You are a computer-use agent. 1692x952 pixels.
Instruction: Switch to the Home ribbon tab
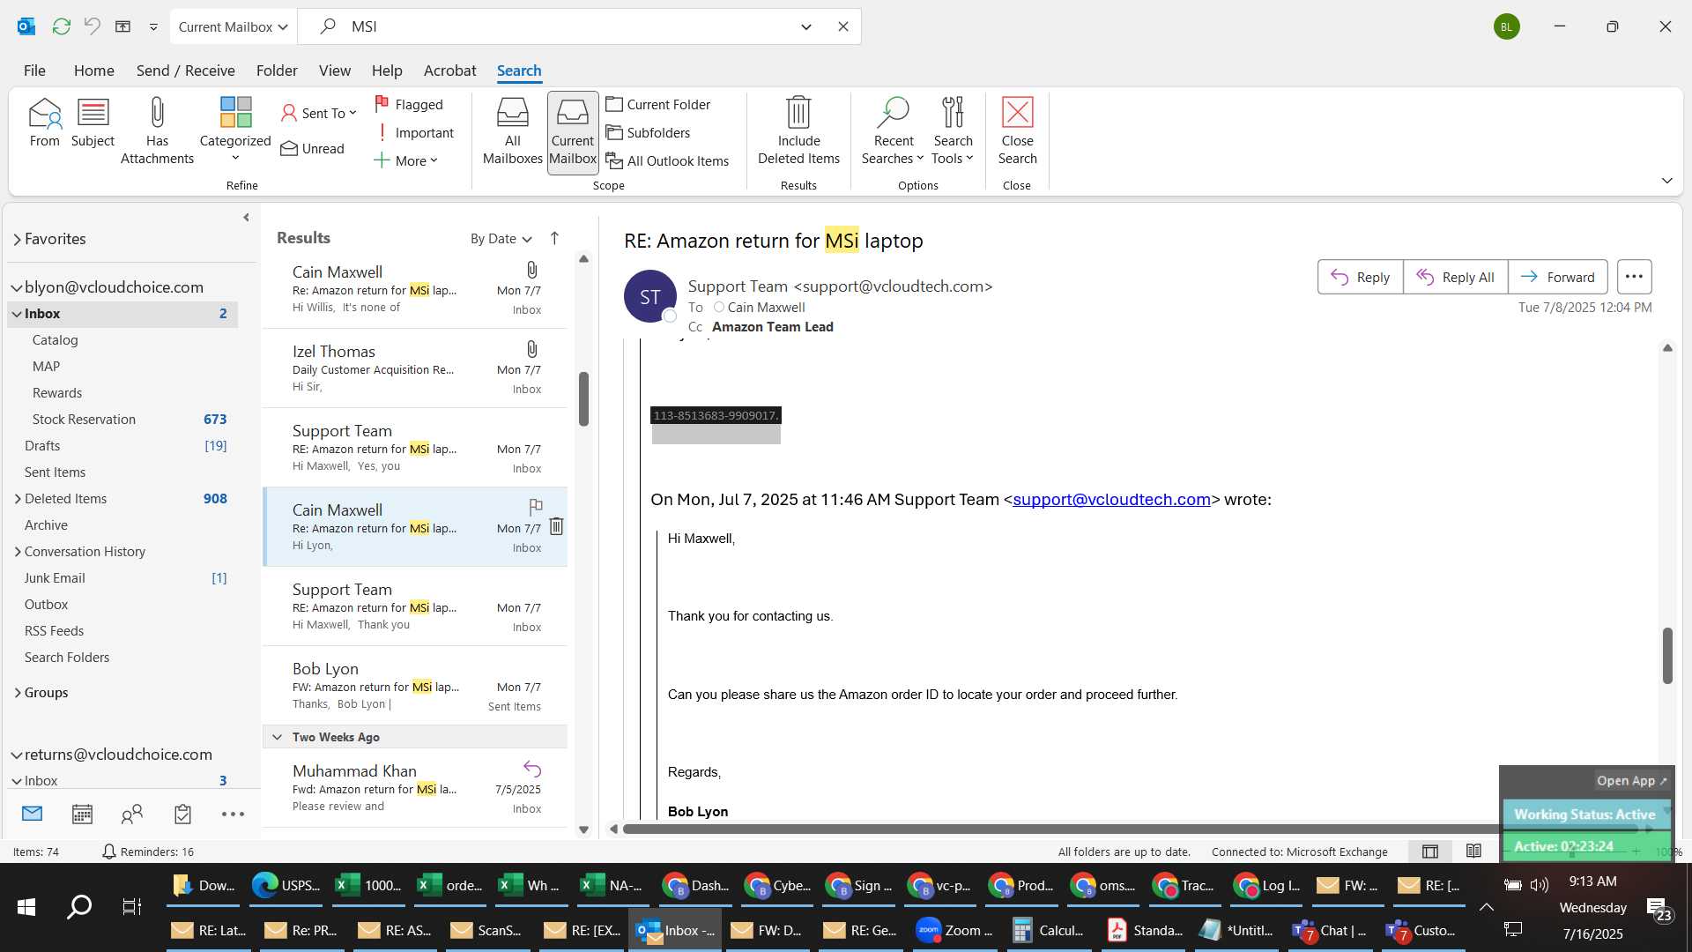[93, 71]
